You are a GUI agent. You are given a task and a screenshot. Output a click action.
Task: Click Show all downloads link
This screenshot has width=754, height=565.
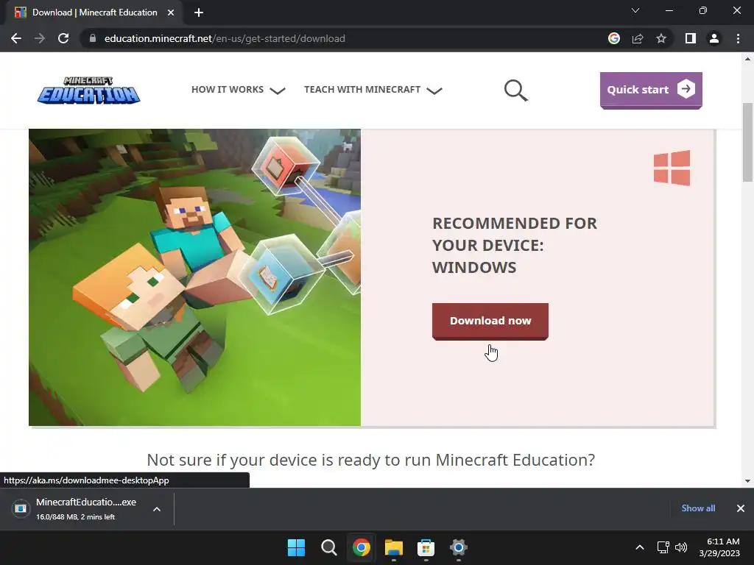click(x=698, y=508)
